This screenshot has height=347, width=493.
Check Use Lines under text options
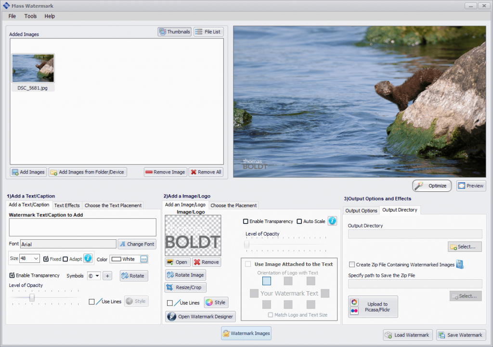(91, 301)
